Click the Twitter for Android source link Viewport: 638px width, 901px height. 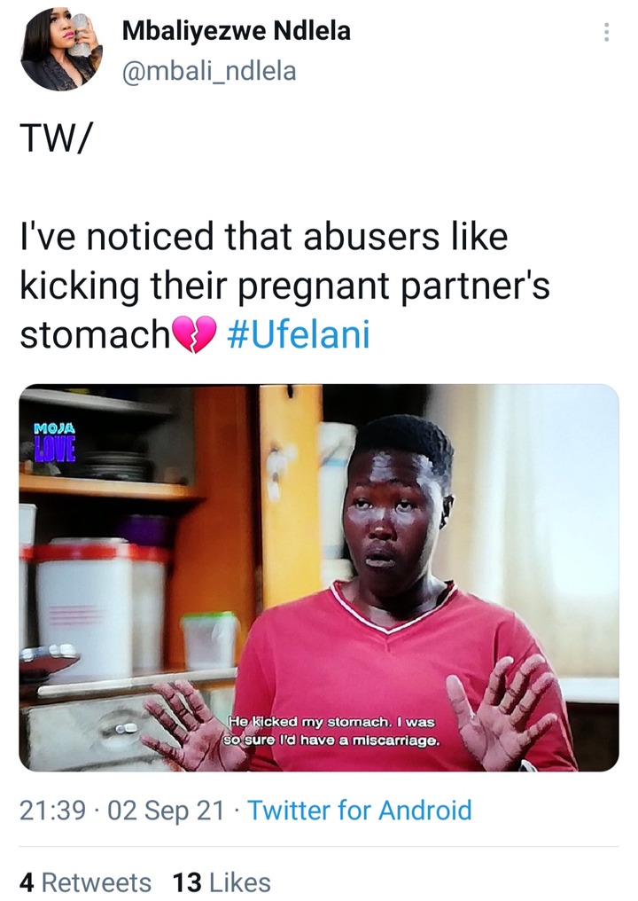tap(360, 811)
